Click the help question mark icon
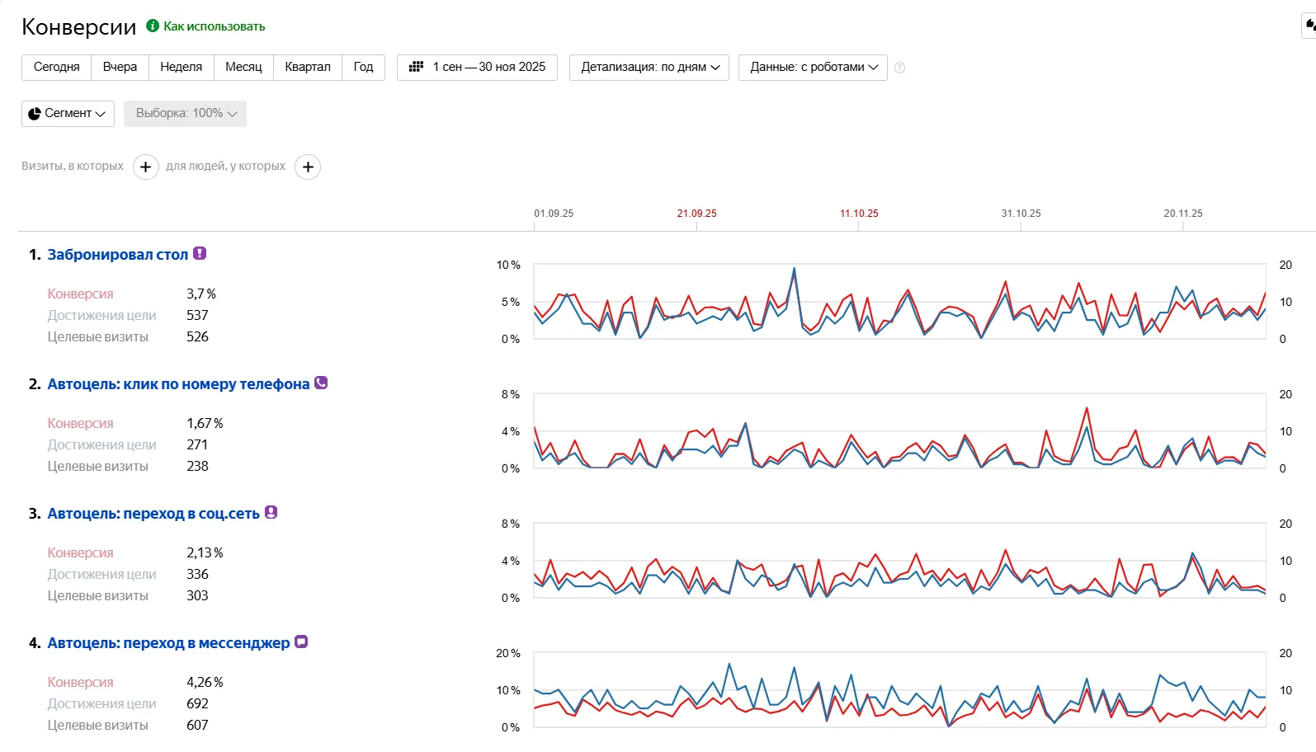This screenshot has height=752, width=1316. (x=899, y=68)
